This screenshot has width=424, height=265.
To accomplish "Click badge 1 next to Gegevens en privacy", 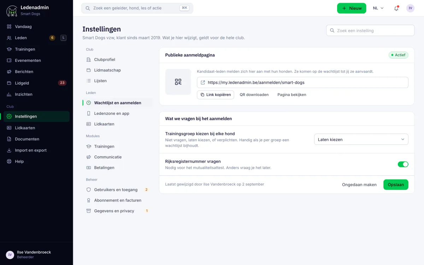I will 147,211.
